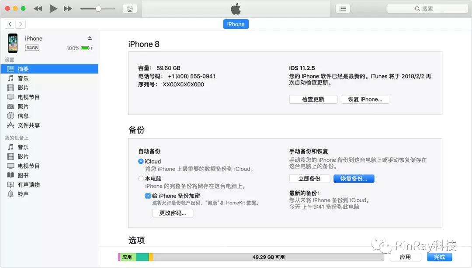
Task: Adjust the volume slider
Action: click(98, 8)
